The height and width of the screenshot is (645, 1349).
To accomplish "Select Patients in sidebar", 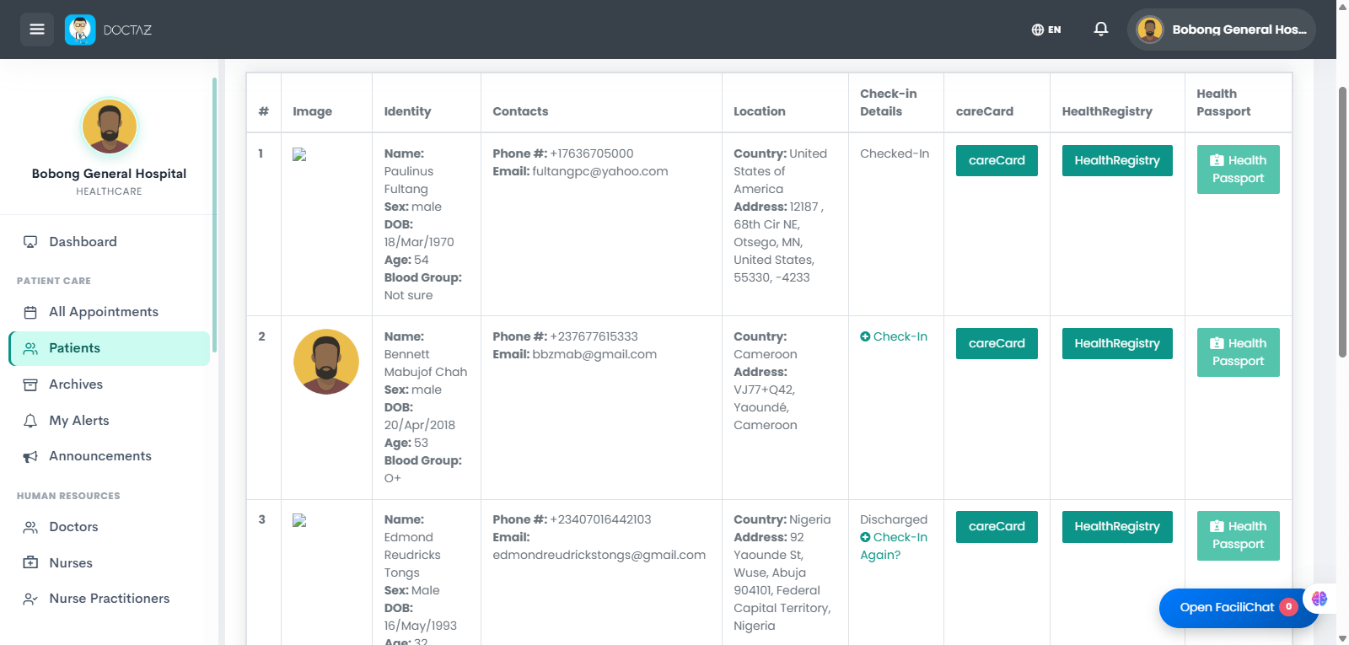I will click(x=110, y=348).
